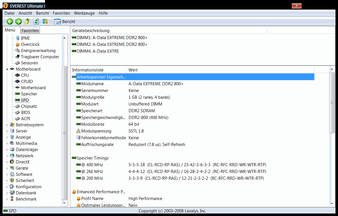This screenshot has height=216, width=338.
Task: Select the SPD tree item
Action: click(x=22, y=100)
